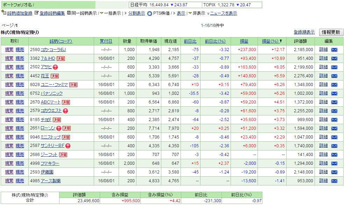Click the red alert icon next to アサヒ
The image size is (345, 205).
(x=55, y=67)
